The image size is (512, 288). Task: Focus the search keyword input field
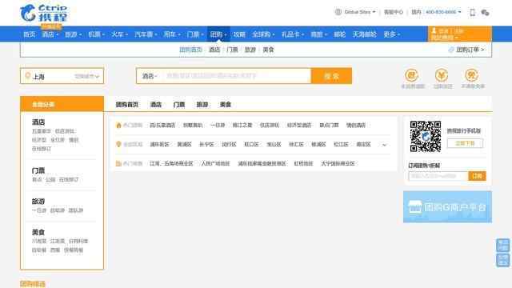237,76
